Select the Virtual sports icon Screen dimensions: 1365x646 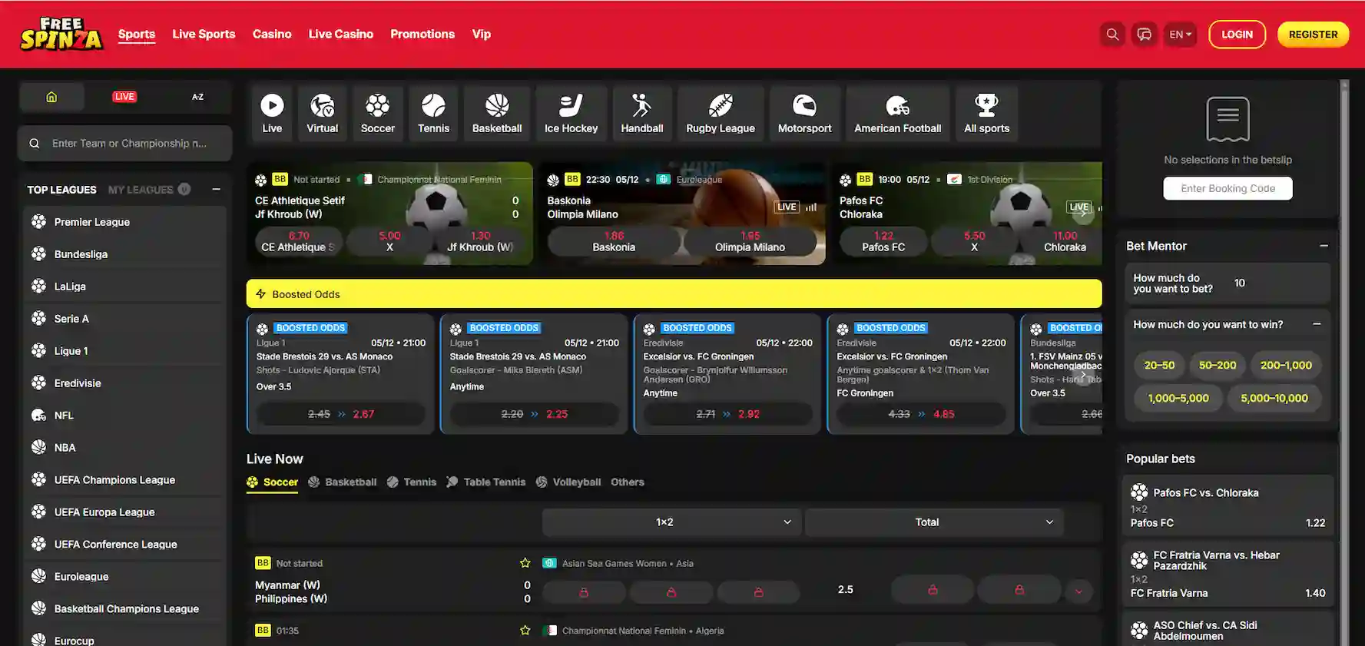tap(322, 113)
